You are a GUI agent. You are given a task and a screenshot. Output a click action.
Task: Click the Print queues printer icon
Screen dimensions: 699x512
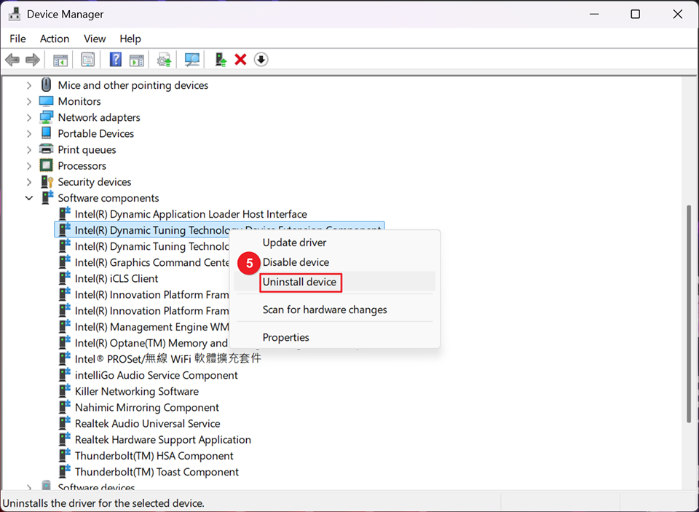[46, 149]
